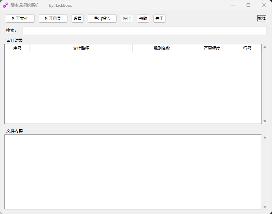Click the down arrow on the 文件内容 scrollbar

pyautogui.click(x=265, y=207)
